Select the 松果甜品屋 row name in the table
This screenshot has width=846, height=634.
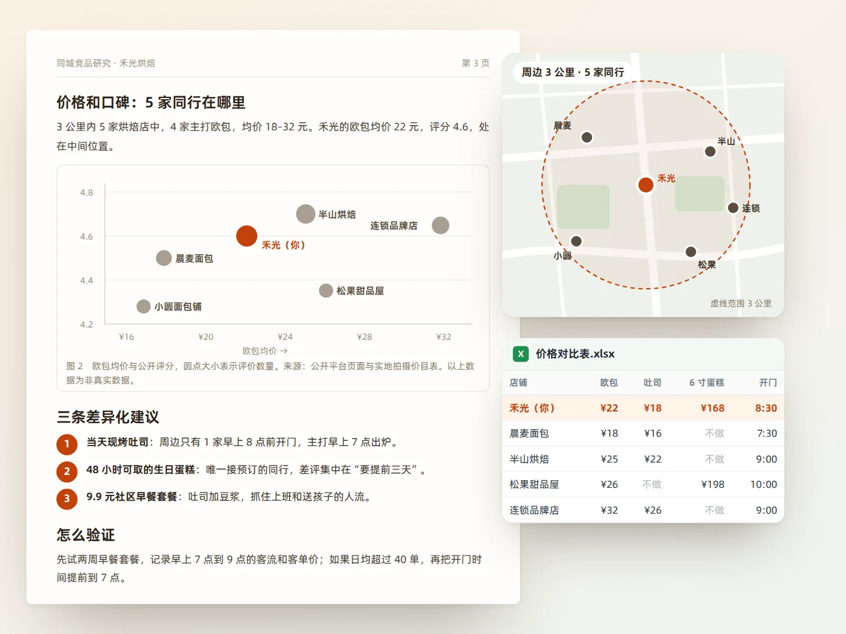coord(534,484)
